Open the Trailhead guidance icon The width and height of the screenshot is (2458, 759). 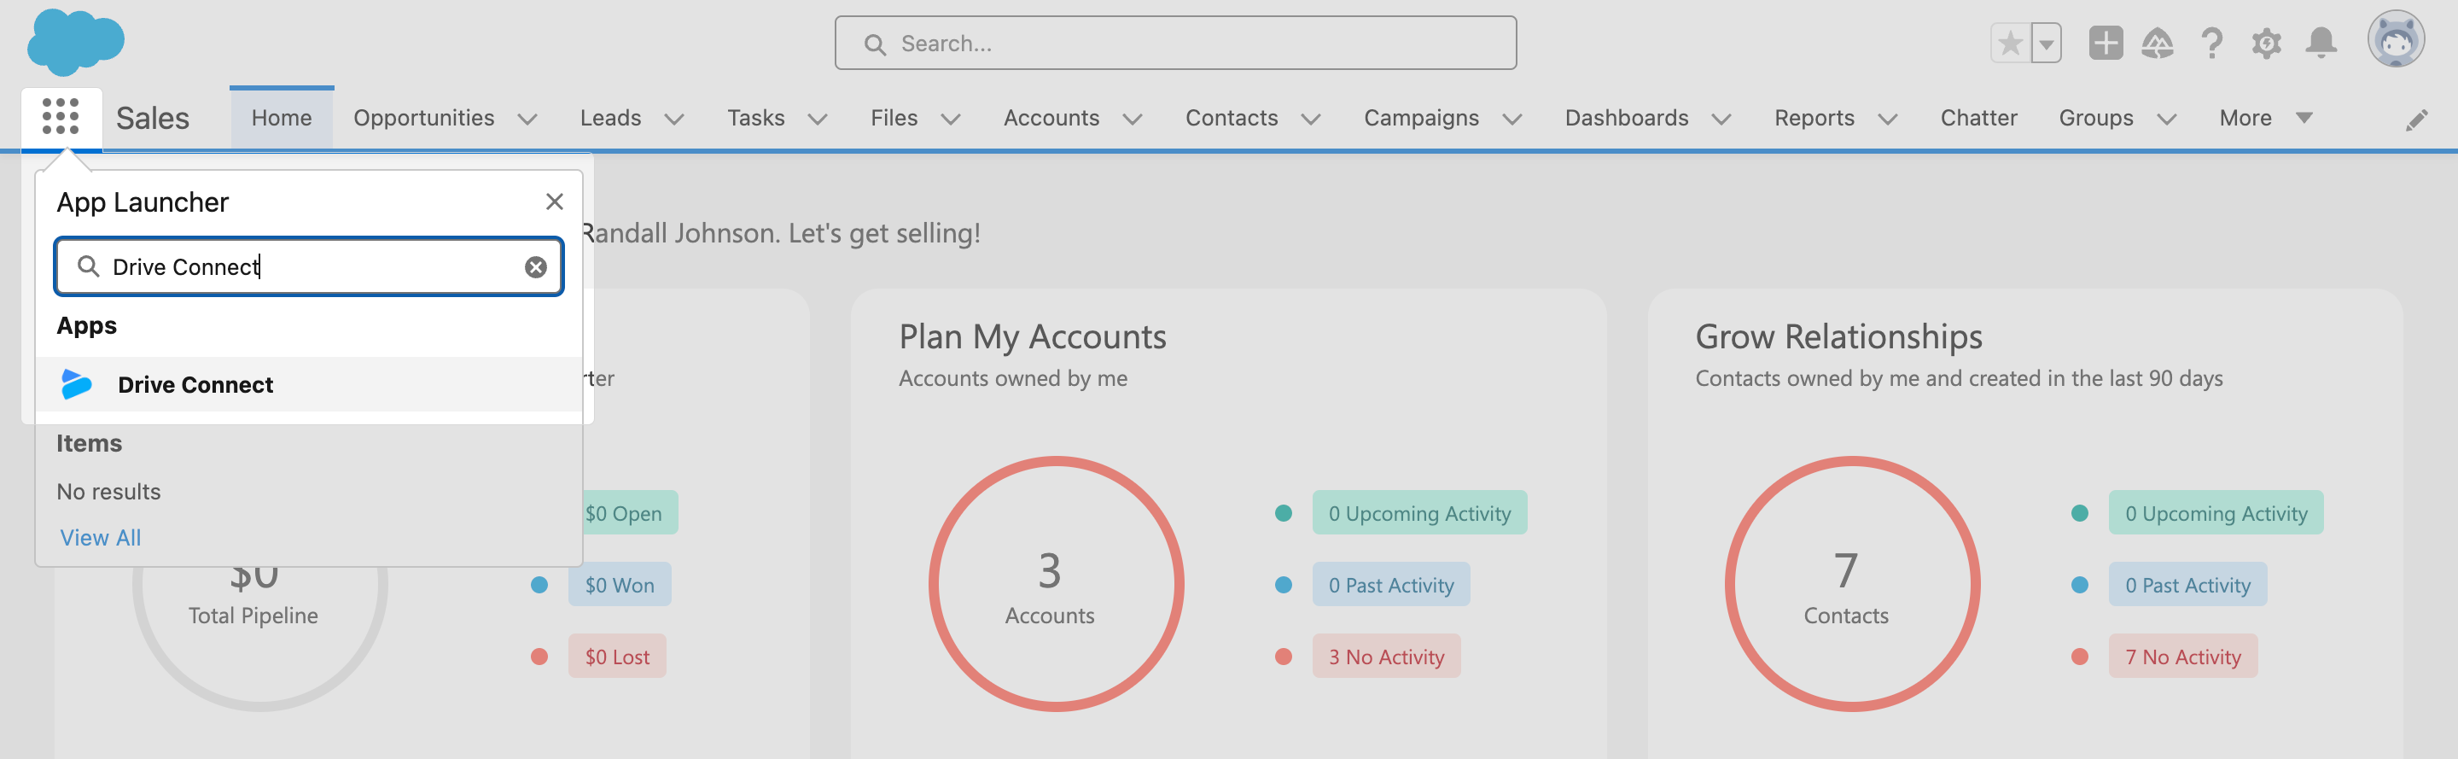pyautogui.click(x=2157, y=44)
